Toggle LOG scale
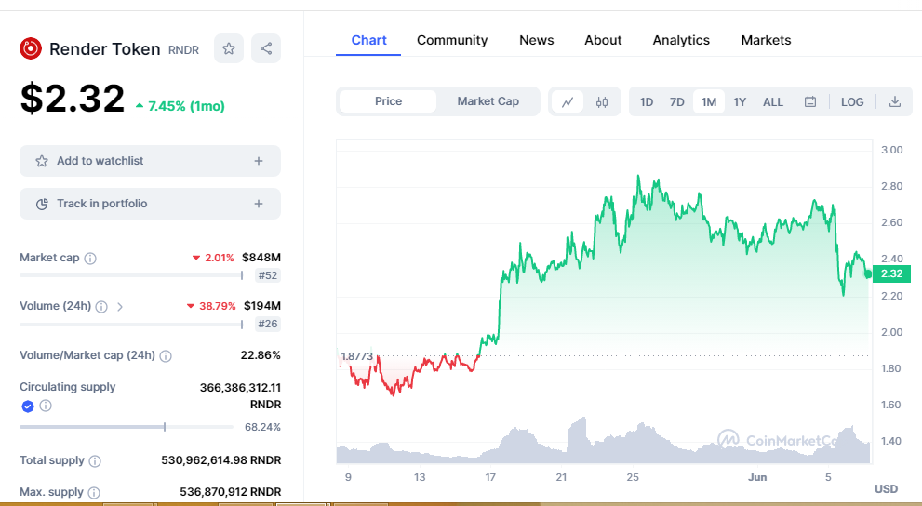922x506 pixels. (852, 101)
